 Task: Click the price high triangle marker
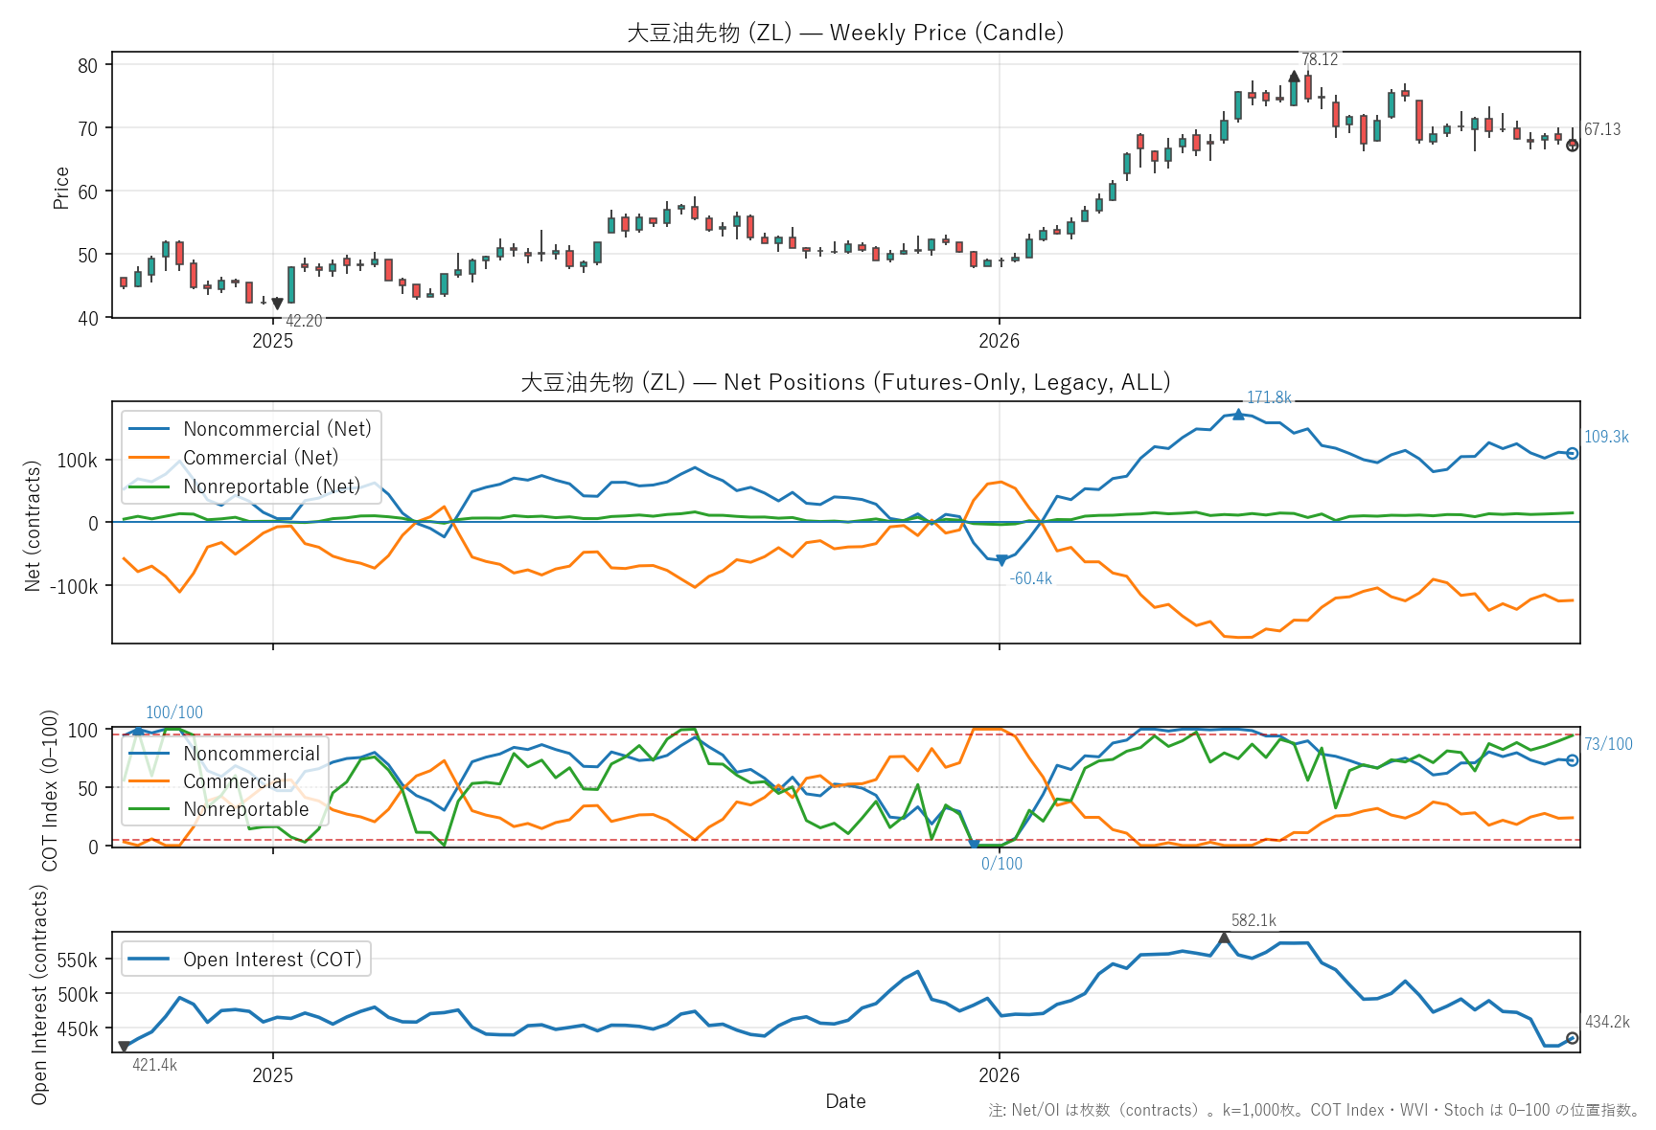[x=1294, y=77]
